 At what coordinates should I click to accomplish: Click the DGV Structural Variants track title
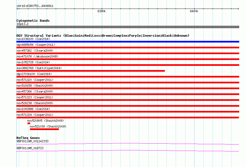(x=103, y=36)
